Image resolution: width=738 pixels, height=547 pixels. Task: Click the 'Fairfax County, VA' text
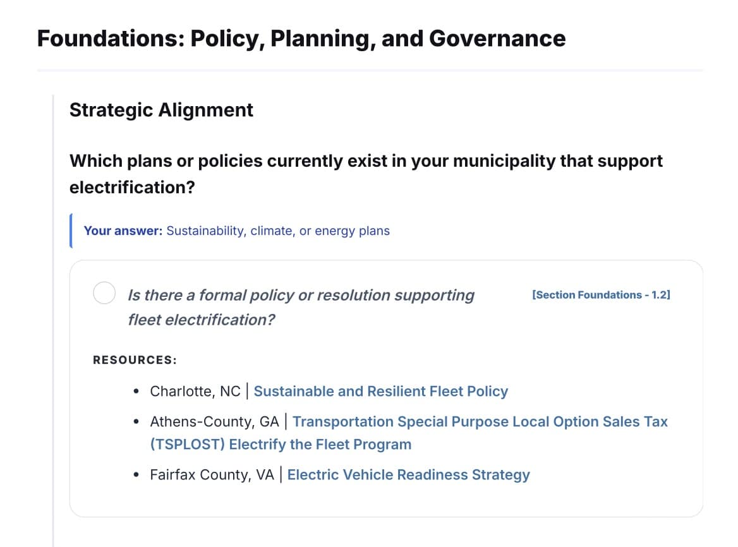point(212,474)
